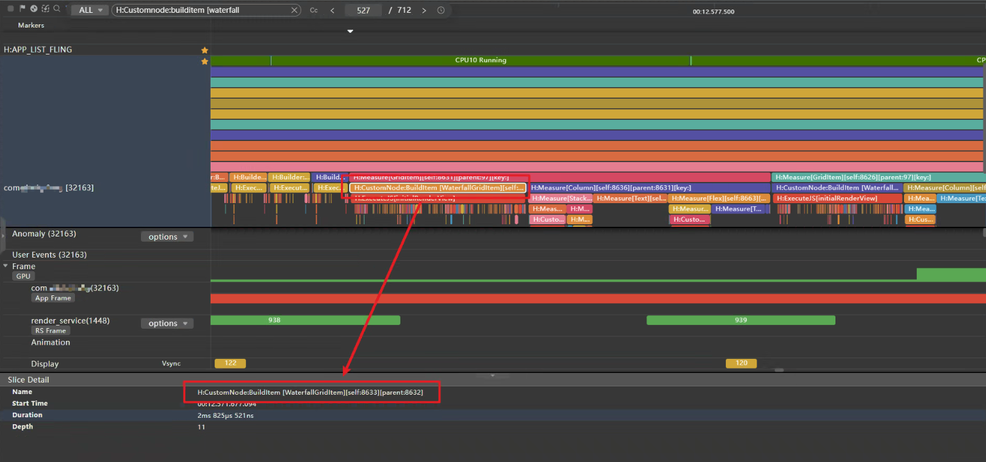
Task: Toggle the star on the CPU10 Running row
Action: click(204, 62)
